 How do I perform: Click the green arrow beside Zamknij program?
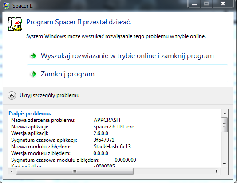[34, 74]
